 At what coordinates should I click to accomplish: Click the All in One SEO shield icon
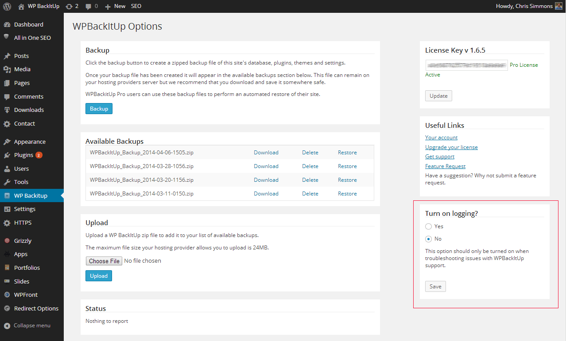click(7, 38)
